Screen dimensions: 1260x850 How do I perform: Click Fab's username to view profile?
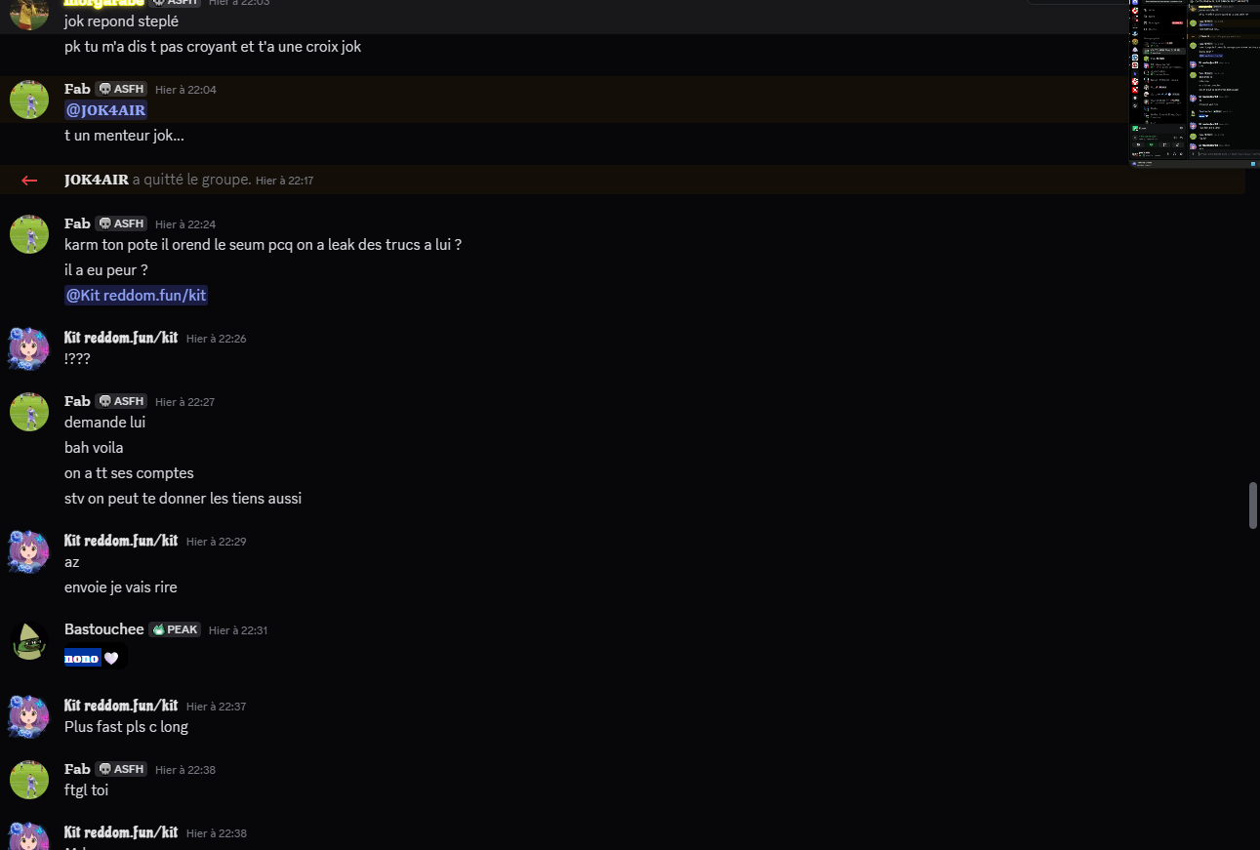[77, 88]
